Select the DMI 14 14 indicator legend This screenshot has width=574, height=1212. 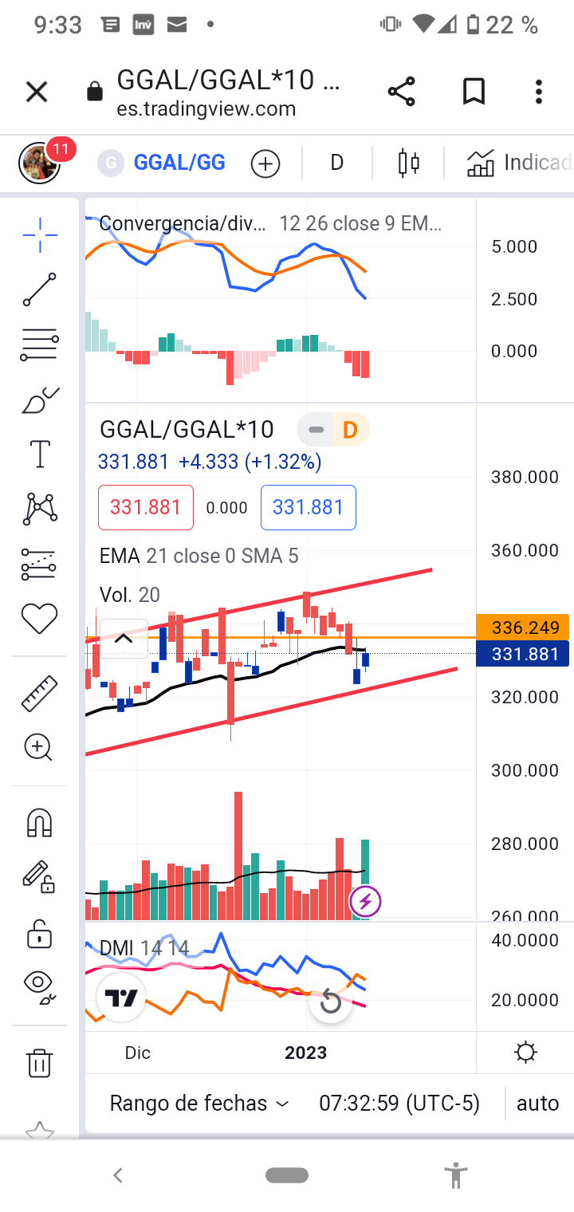143,948
